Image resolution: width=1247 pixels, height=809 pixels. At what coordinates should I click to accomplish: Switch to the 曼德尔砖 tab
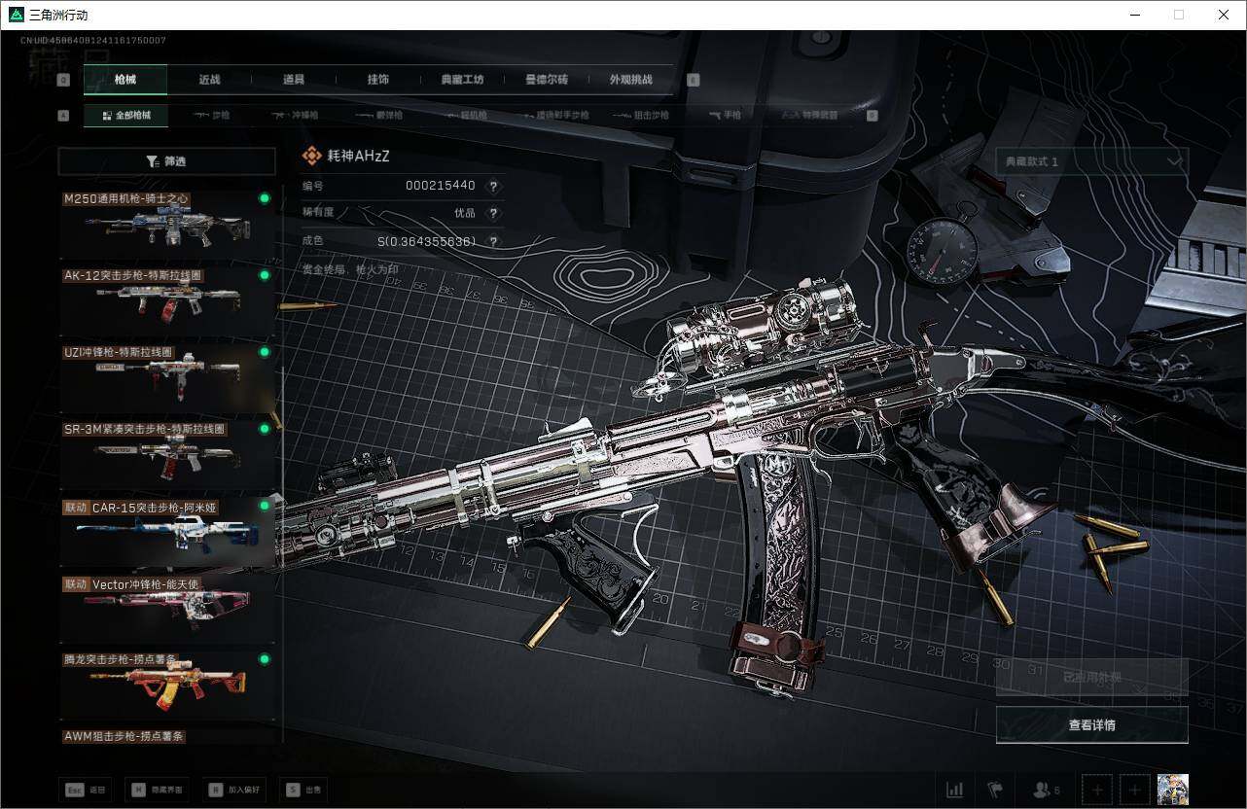coord(547,80)
